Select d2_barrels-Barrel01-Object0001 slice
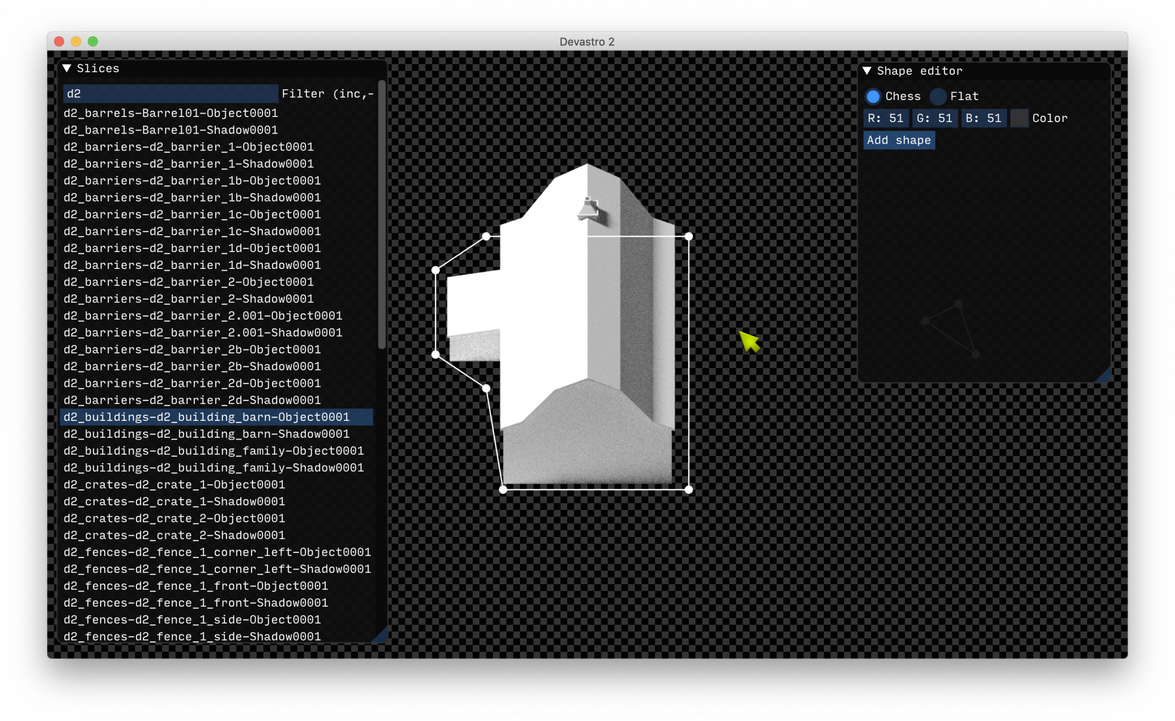 pos(217,113)
